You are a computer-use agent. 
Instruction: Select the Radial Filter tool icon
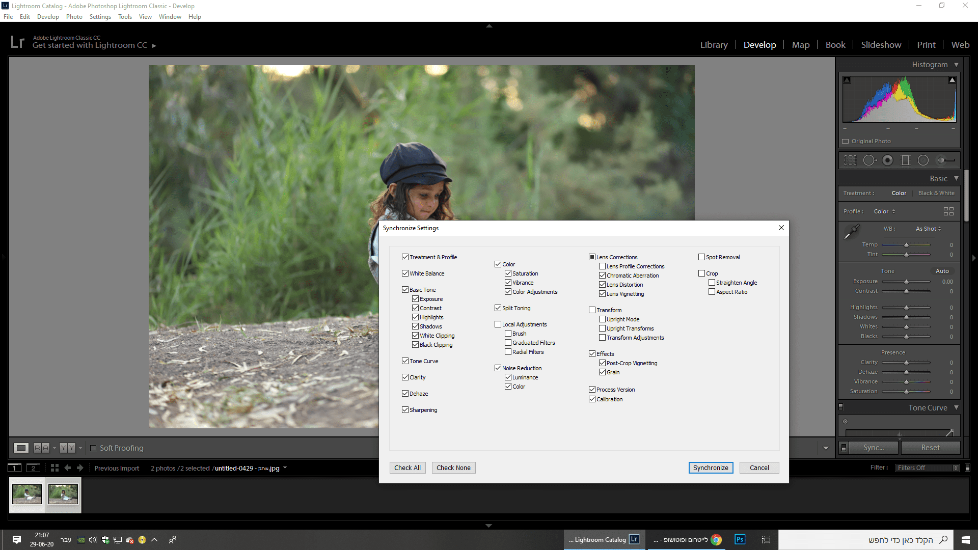click(923, 160)
